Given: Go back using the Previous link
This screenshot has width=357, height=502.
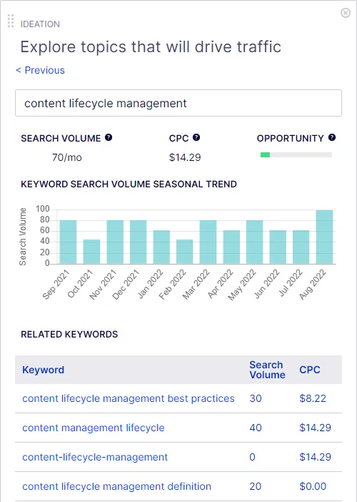Looking at the screenshot, I should click(x=40, y=70).
